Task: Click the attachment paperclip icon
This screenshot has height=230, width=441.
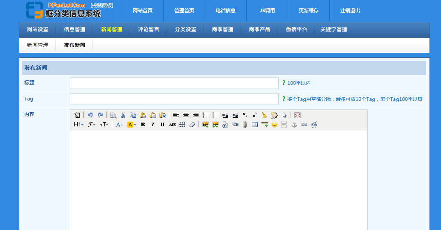Action: 245,125
